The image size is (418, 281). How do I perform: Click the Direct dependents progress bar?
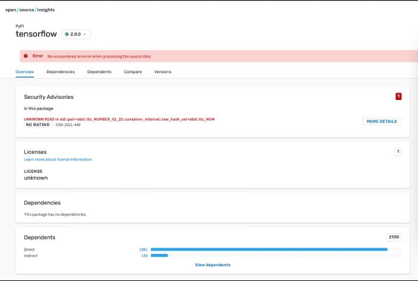coord(269,249)
